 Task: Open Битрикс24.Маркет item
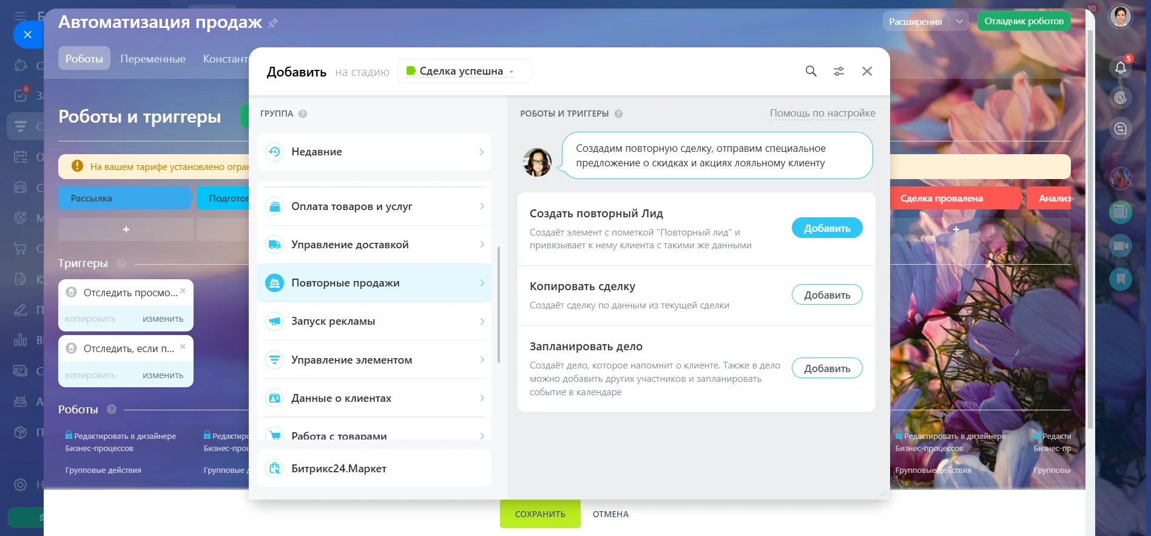374,468
